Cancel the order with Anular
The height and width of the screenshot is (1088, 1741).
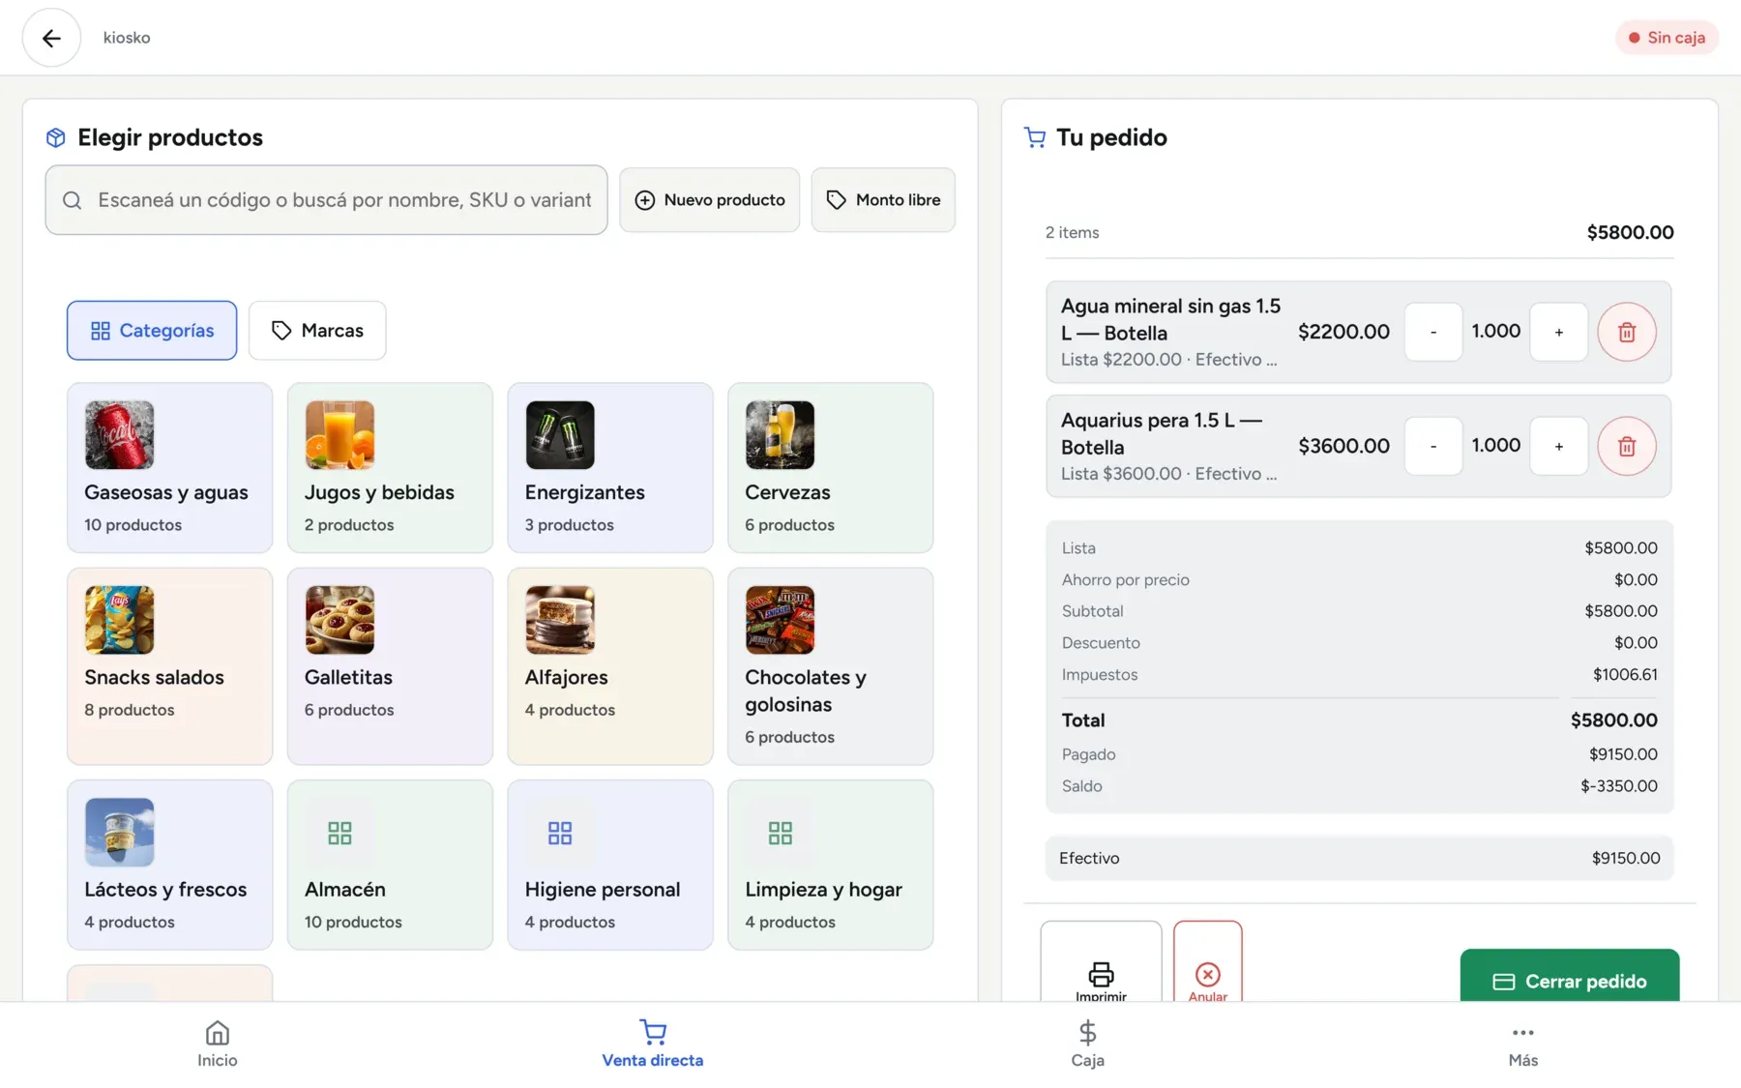(1207, 962)
